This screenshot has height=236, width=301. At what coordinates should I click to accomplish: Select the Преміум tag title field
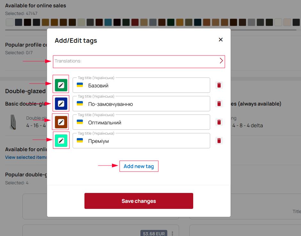coord(147,141)
